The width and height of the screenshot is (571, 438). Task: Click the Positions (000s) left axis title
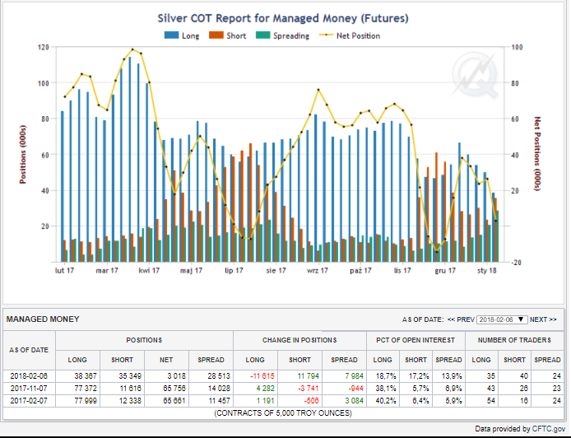click(x=22, y=155)
